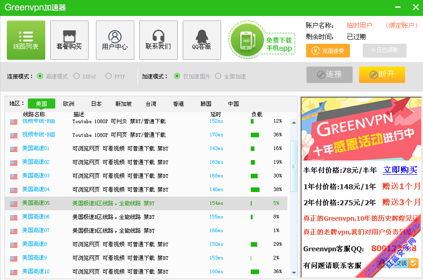Image resolution: width=423 pixels, height=280 pixels.
Task: Click US flag icon for 美国高速05
Action: [x=14, y=204]
